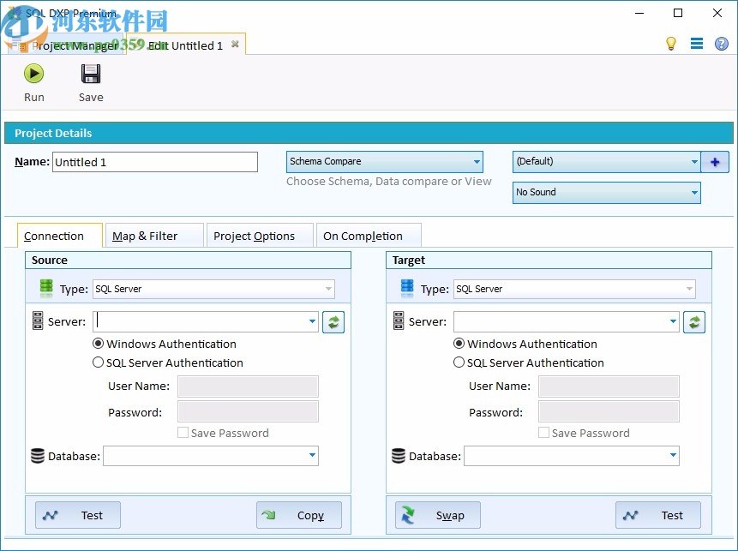
Task: Refresh the source server list
Action: [333, 321]
